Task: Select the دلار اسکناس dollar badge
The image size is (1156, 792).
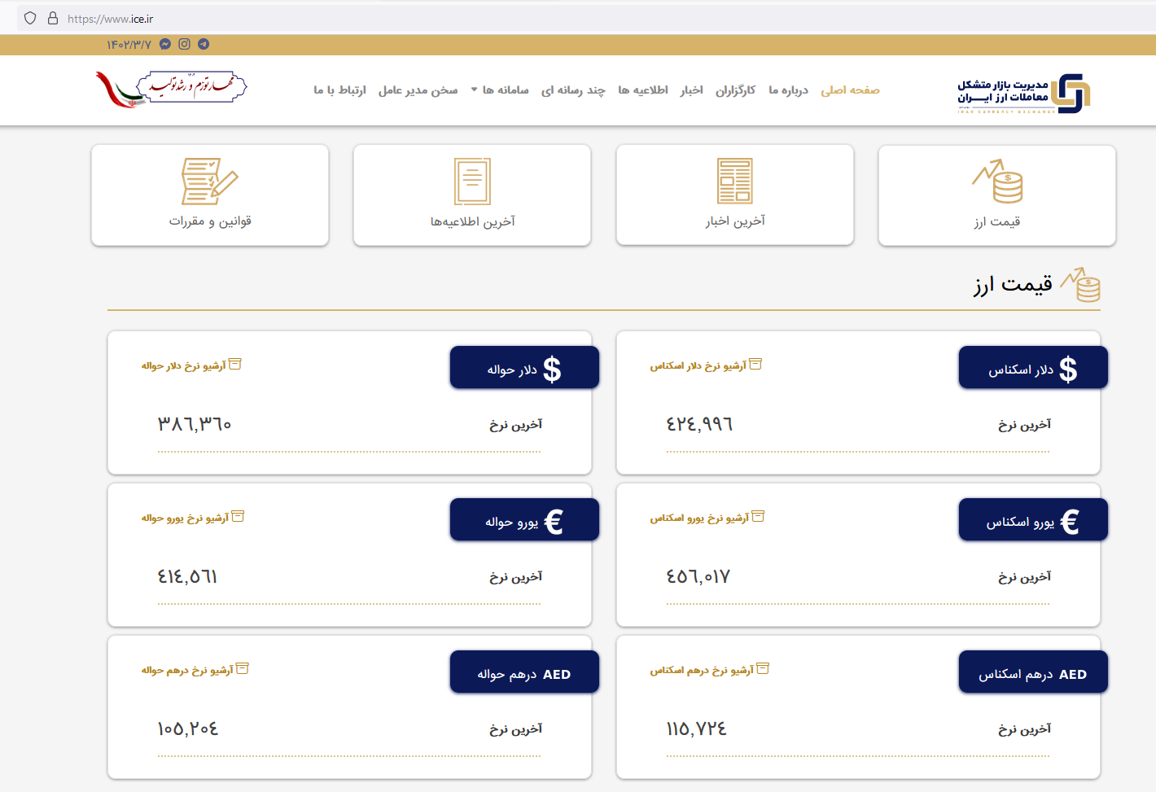Action: tap(1032, 367)
